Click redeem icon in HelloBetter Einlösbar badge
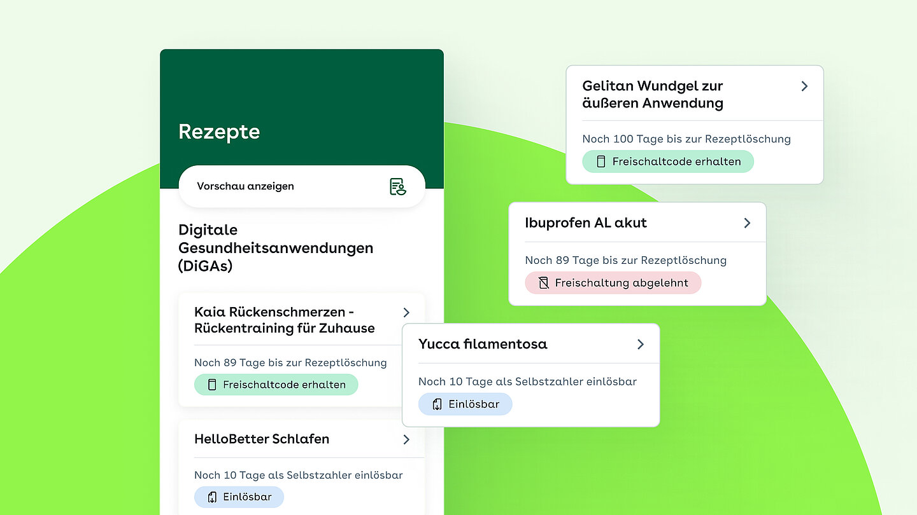 pos(212,497)
